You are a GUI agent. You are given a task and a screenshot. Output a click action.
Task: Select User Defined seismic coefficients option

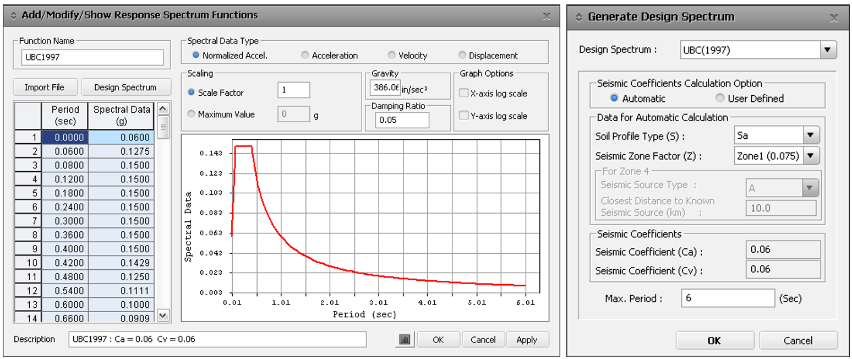tap(719, 99)
